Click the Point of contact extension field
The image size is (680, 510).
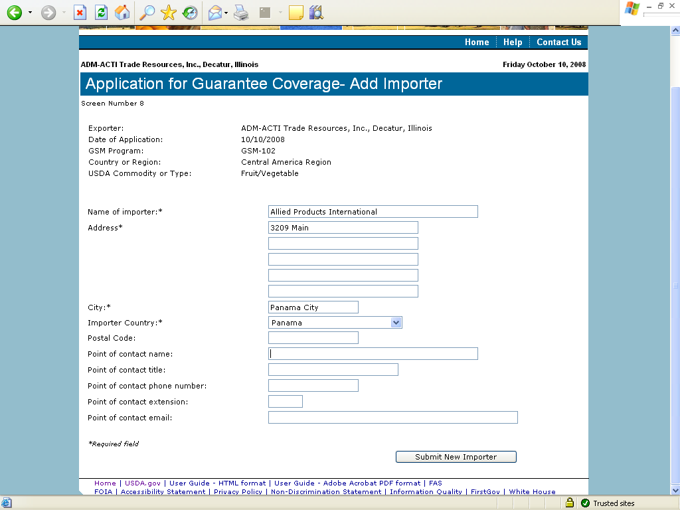pos(286,402)
